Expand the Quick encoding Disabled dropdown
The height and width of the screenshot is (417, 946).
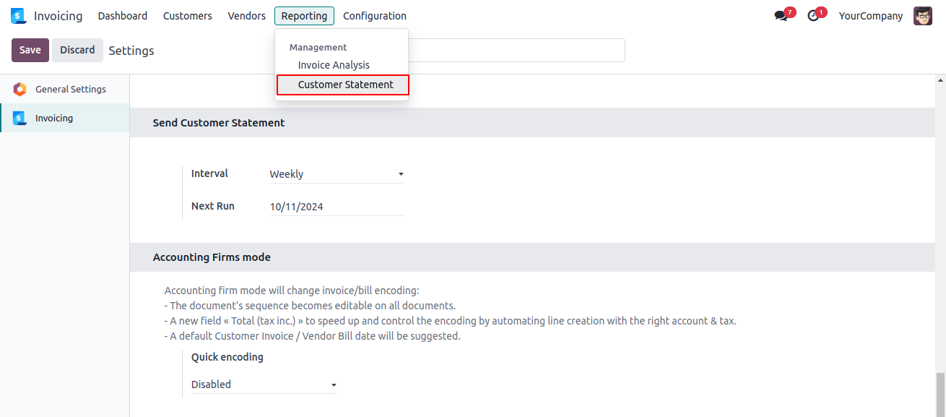coord(264,384)
